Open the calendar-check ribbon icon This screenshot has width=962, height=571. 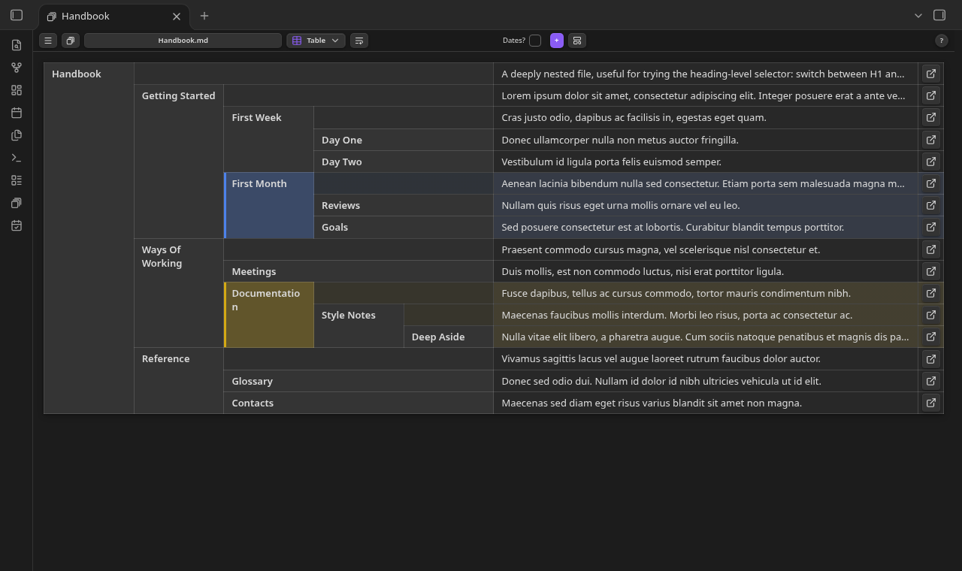(17, 225)
